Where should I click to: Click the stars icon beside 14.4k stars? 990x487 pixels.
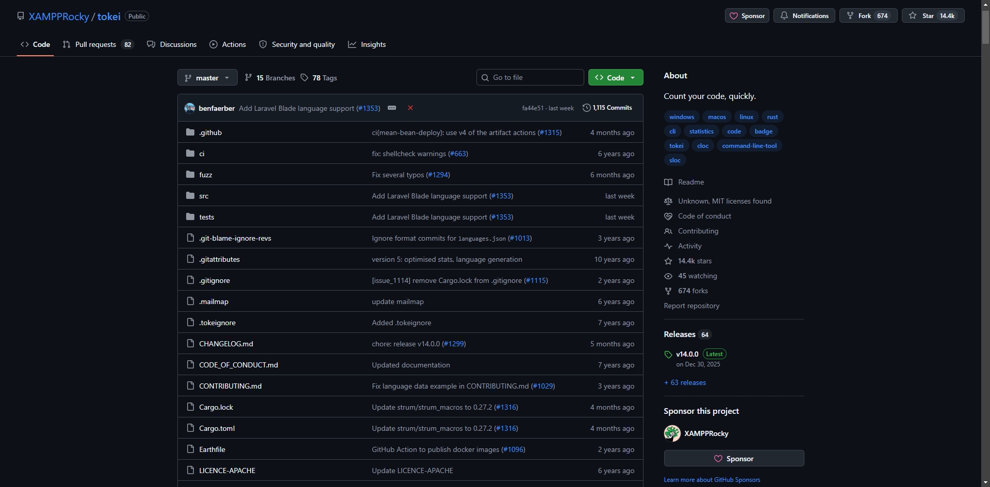(668, 261)
